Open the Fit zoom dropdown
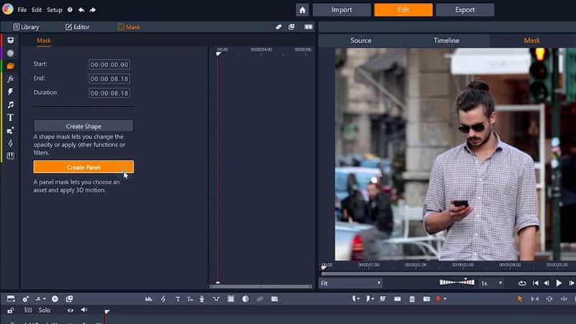 pos(351,284)
